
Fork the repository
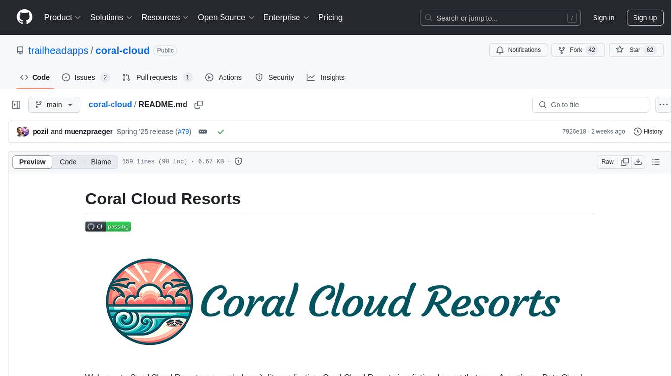pyautogui.click(x=578, y=50)
